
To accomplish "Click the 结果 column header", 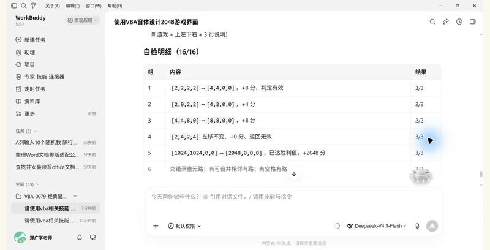I will point(421,72).
